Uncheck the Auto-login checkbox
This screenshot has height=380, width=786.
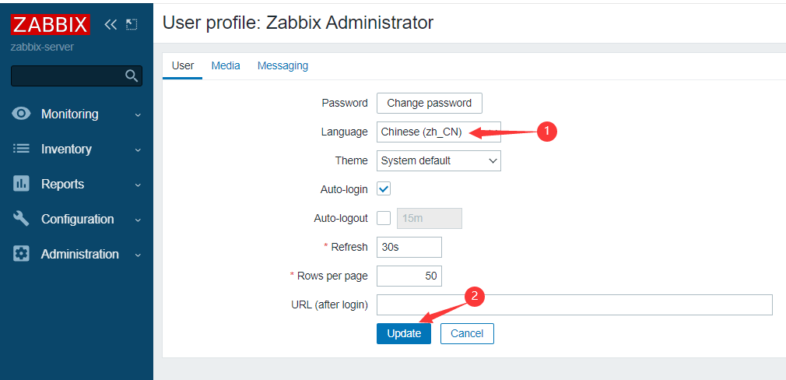pyautogui.click(x=384, y=189)
